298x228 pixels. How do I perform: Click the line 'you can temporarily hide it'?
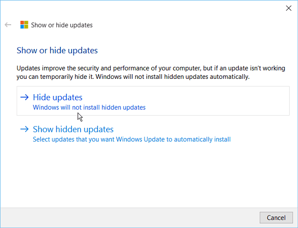tap(133, 77)
